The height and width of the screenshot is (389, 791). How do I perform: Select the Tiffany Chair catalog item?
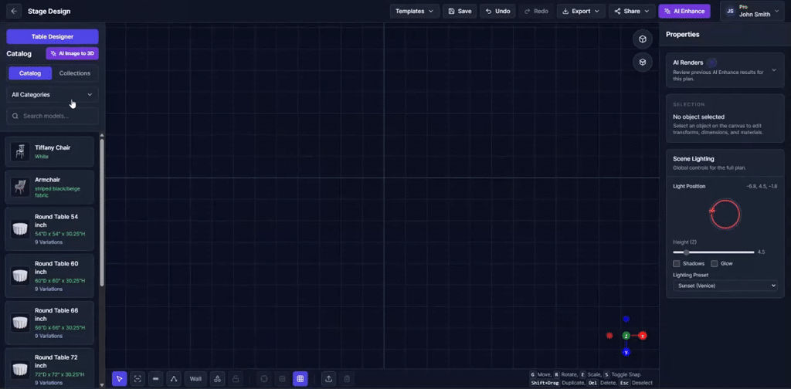click(49, 152)
